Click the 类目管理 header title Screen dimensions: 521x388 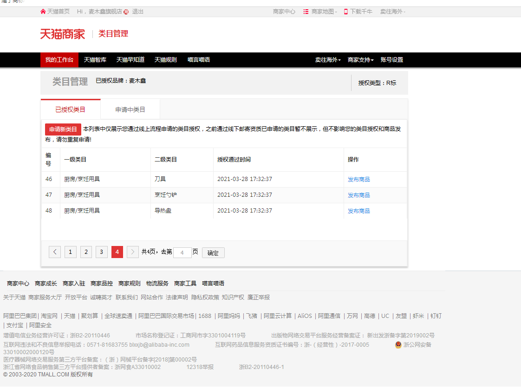coord(113,33)
